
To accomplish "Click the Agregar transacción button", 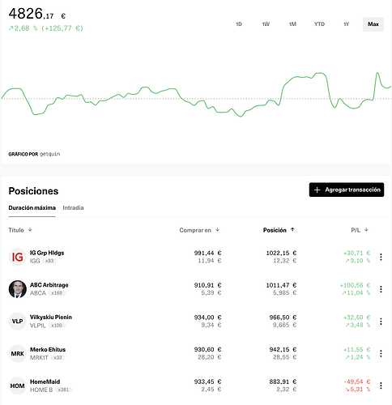I will click(347, 190).
